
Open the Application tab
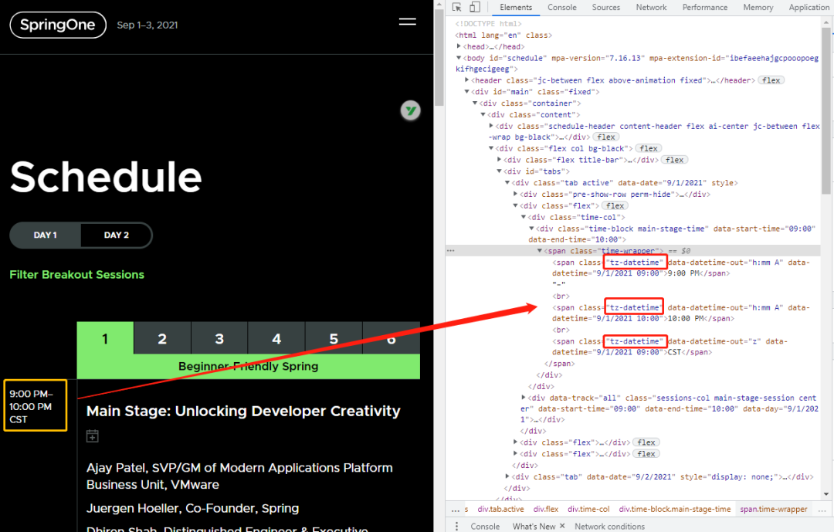(809, 8)
